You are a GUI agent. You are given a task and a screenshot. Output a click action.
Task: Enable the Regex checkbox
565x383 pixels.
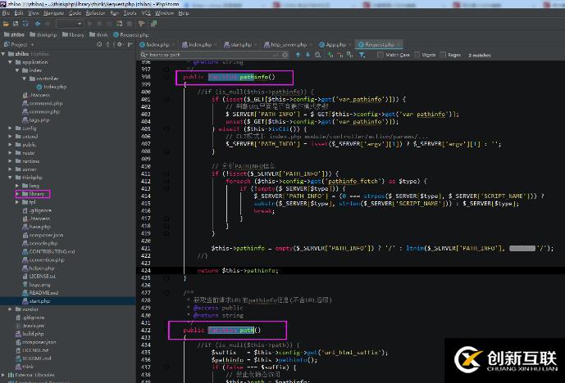[x=443, y=55]
